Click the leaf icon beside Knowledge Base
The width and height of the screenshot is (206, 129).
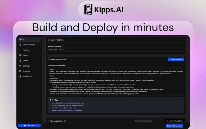click(x=49, y=121)
